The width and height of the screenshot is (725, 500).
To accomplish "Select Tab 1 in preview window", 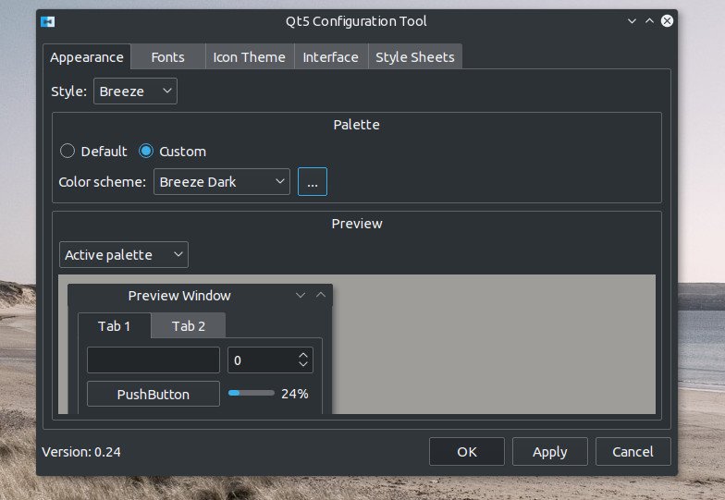I will pos(115,325).
